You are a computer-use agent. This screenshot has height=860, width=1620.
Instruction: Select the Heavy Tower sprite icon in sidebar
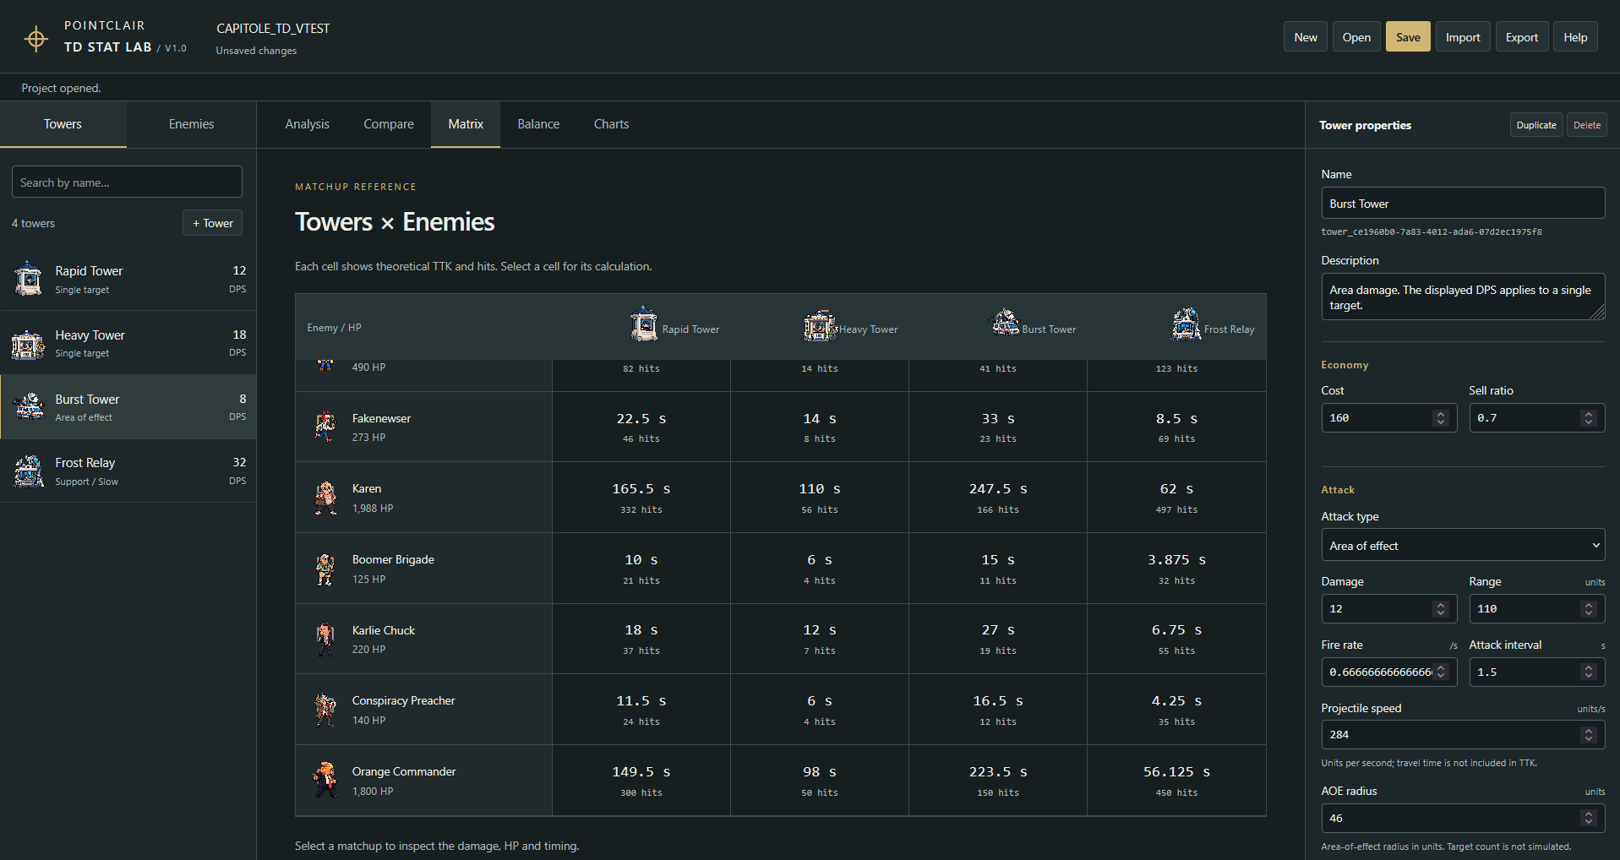[28, 343]
